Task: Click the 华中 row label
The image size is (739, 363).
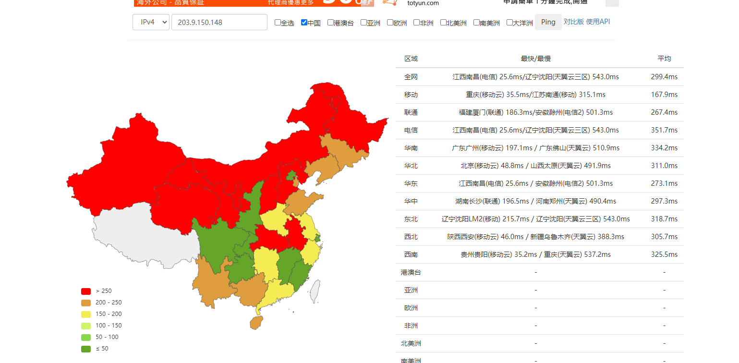Action: tap(411, 201)
